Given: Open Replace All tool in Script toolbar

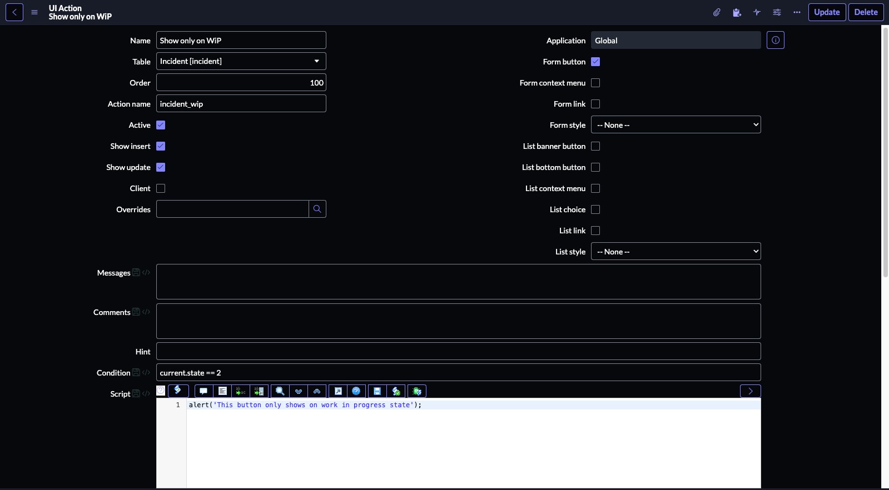Looking at the screenshot, I should click(x=260, y=391).
